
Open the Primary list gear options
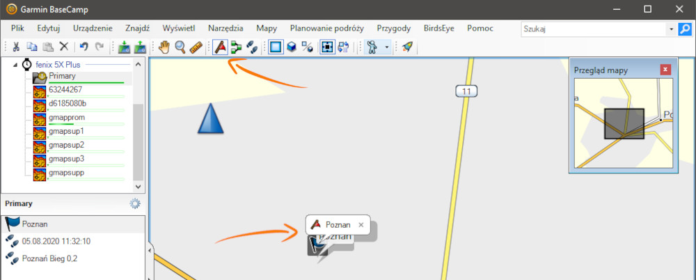pos(135,203)
